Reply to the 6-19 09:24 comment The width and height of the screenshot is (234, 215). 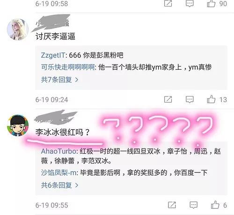tap(190, 99)
